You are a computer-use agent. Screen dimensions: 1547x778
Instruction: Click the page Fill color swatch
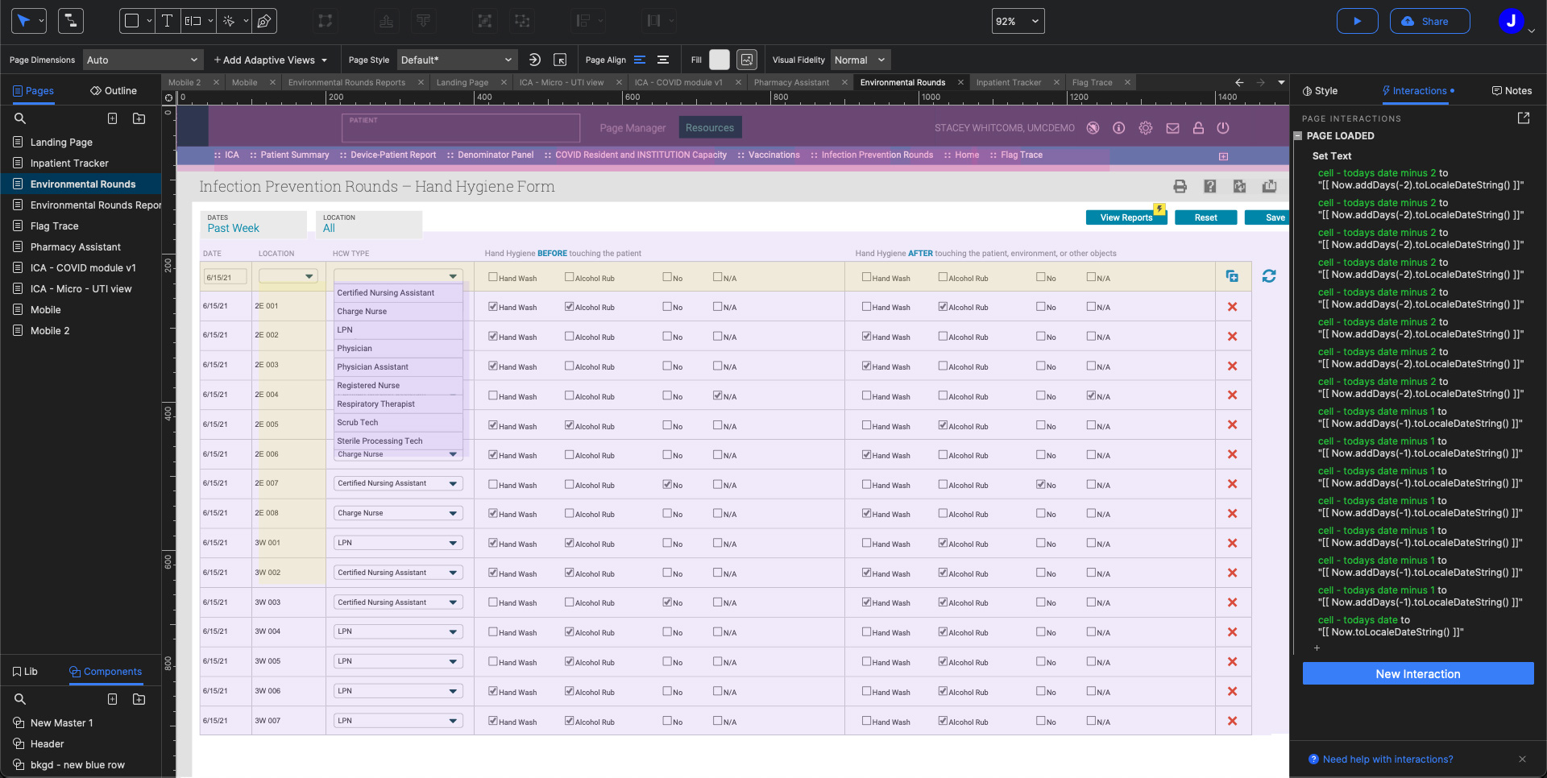tap(720, 60)
